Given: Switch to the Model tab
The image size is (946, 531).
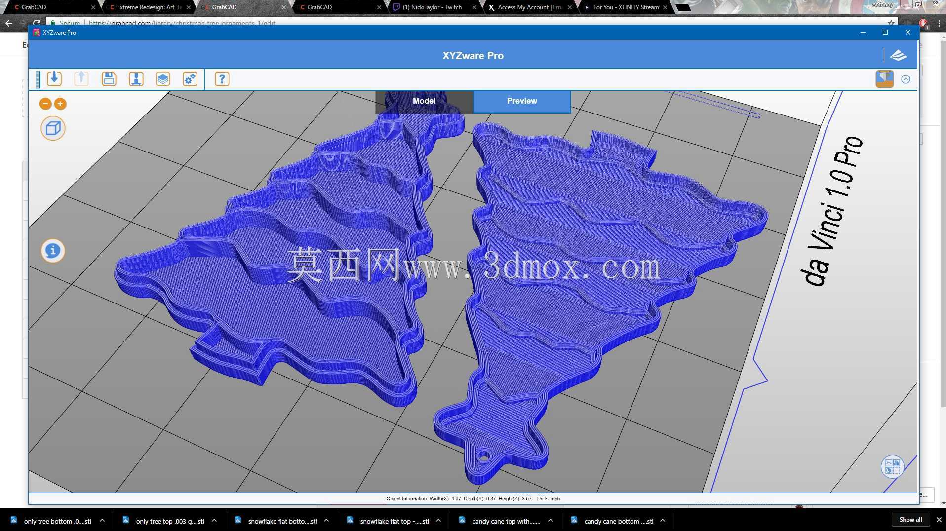Looking at the screenshot, I should point(424,101).
